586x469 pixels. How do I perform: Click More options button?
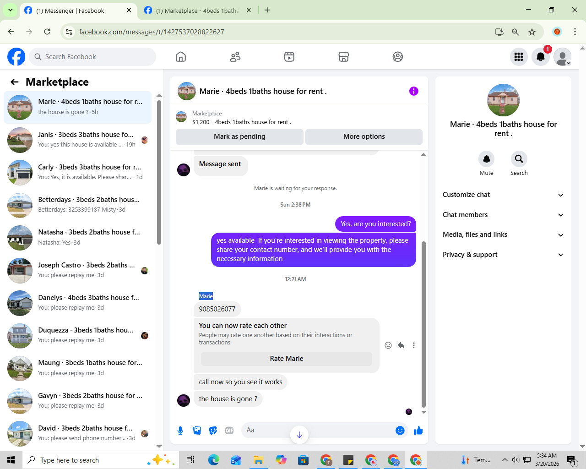pos(364,136)
